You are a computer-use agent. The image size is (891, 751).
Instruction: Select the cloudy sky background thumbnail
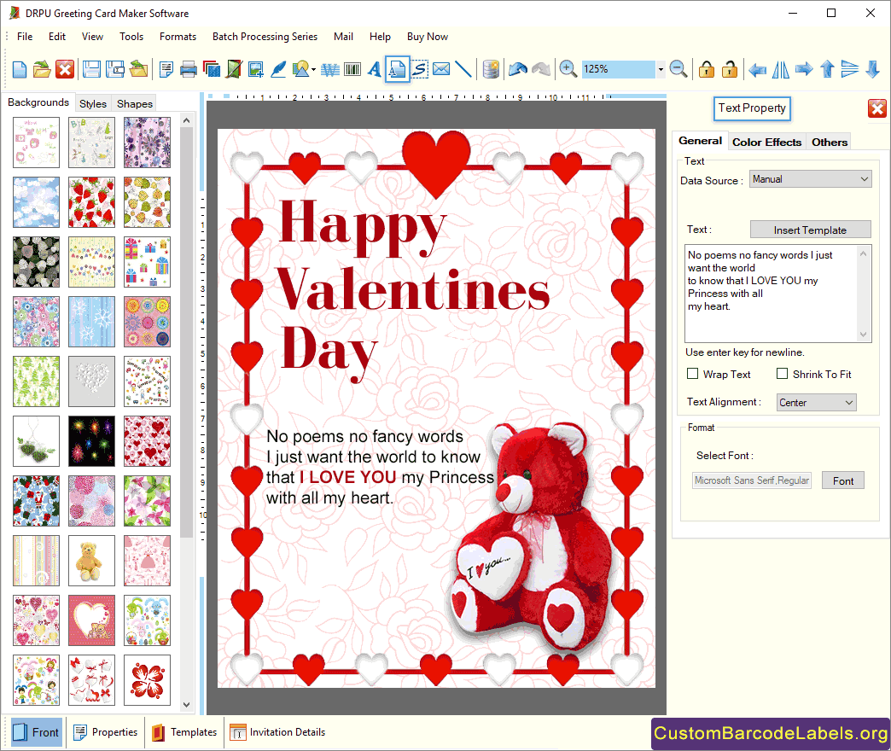point(36,202)
